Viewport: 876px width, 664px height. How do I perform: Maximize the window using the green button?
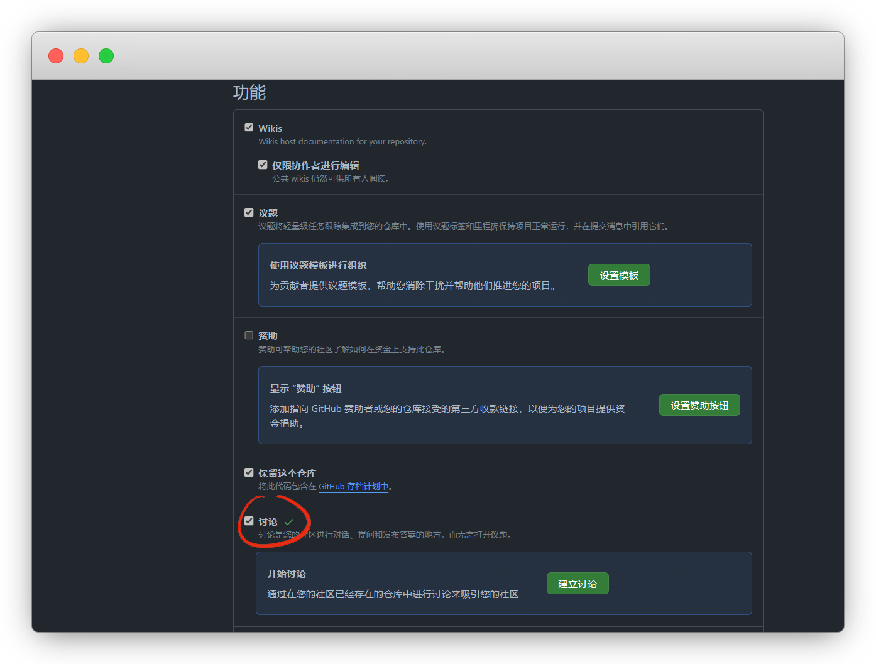(x=106, y=56)
